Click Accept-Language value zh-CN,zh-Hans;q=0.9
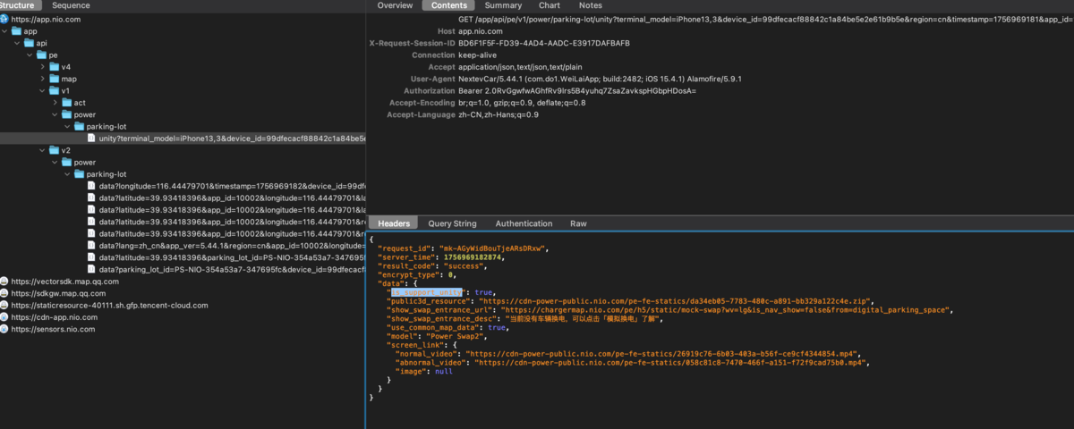 tap(499, 114)
